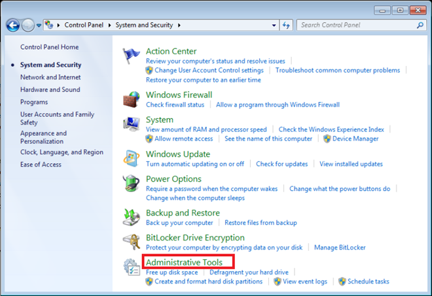Open BitLocker Drive Encryption heading

pyautogui.click(x=195, y=238)
